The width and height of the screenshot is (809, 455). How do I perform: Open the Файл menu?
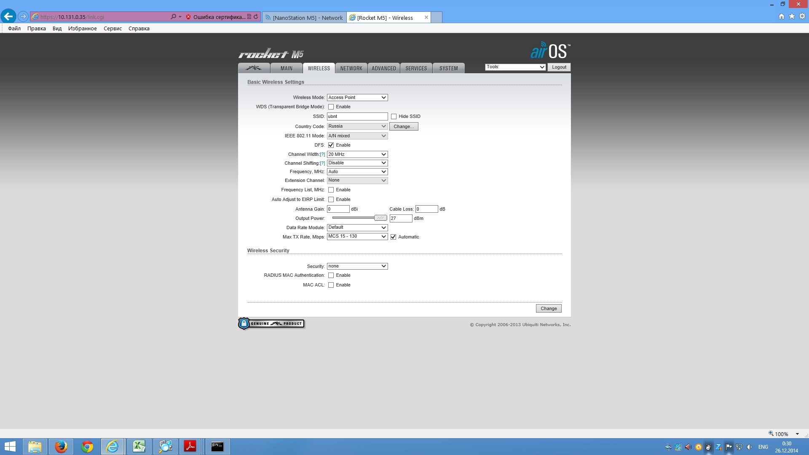pyautogui.click(x=14, y=29)
